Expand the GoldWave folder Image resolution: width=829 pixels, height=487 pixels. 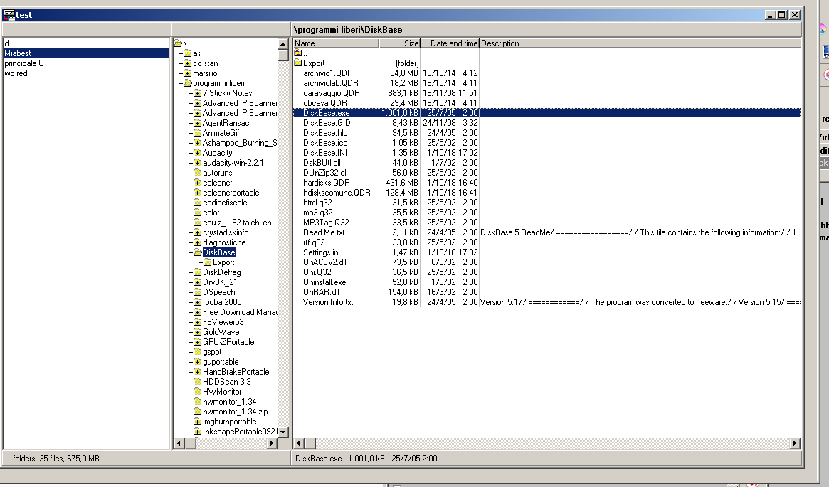pos(198,332)
